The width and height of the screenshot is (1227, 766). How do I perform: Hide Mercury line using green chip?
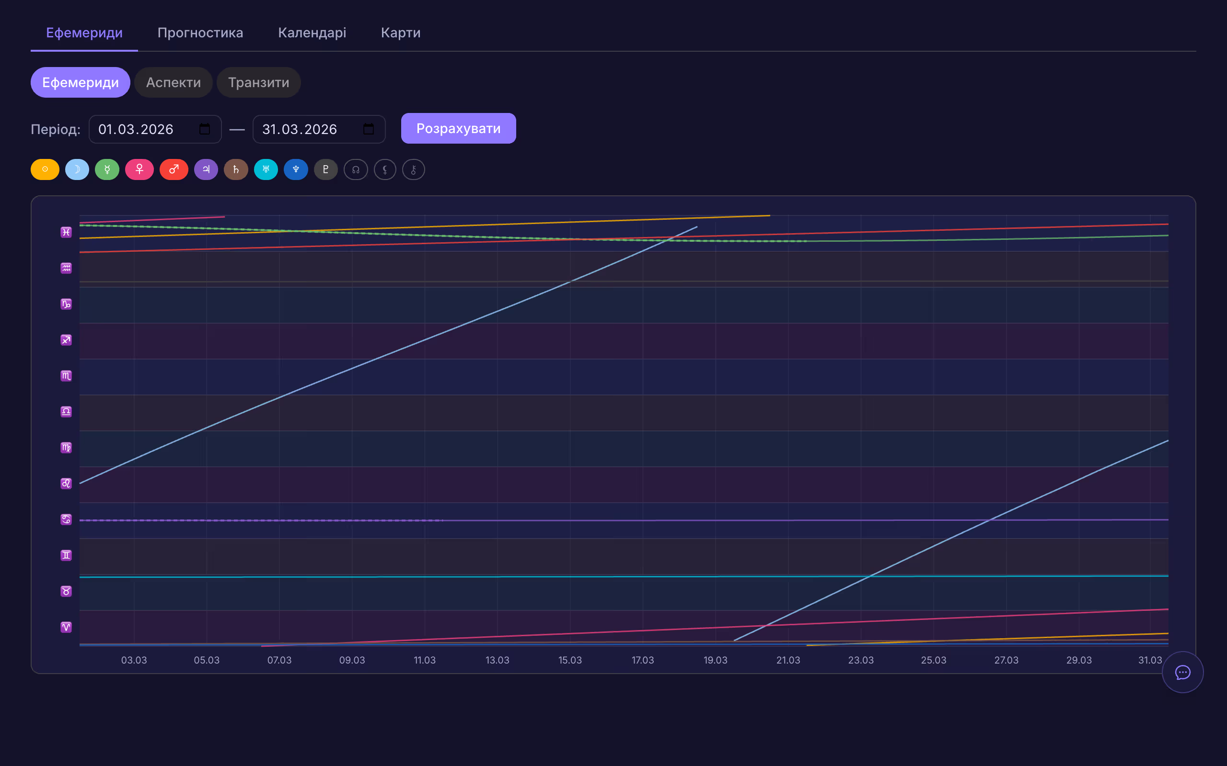click(107, 169)
